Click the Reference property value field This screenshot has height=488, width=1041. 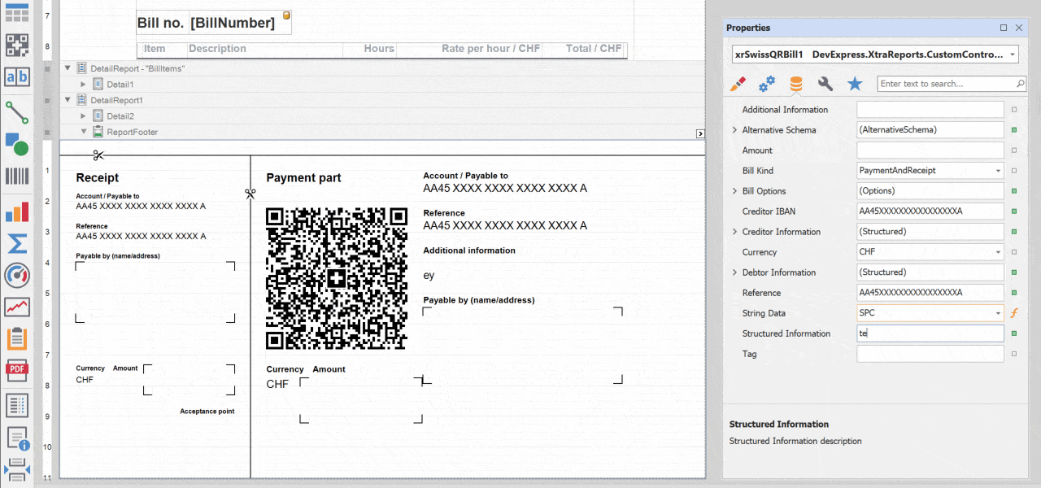(930, 293)
